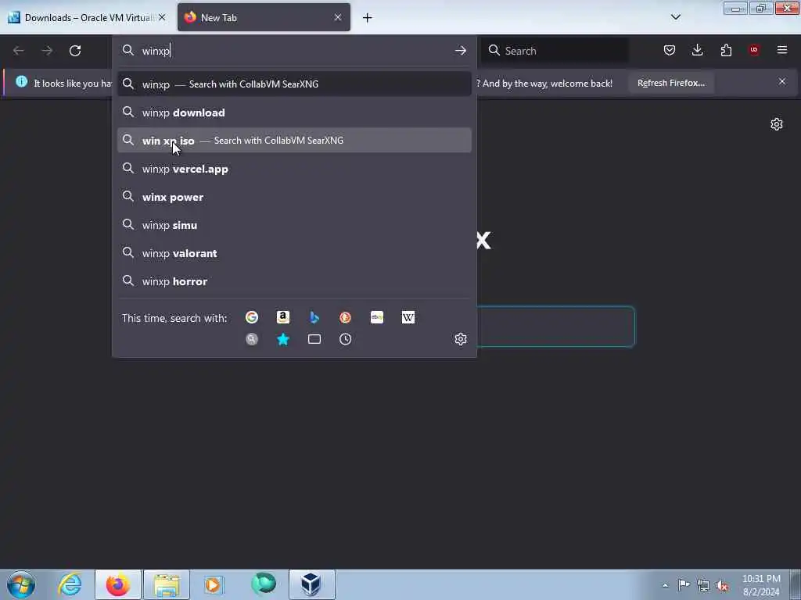
Task: Close the New Tab tab
Action: pyautogui.click(x=338, y=17)
